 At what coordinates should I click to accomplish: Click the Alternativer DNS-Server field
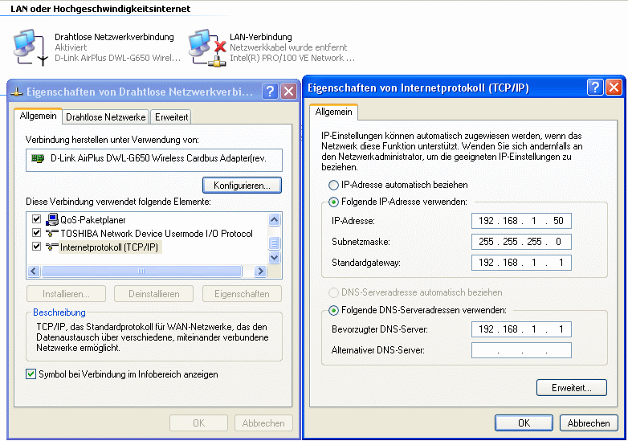coord(521,350)
